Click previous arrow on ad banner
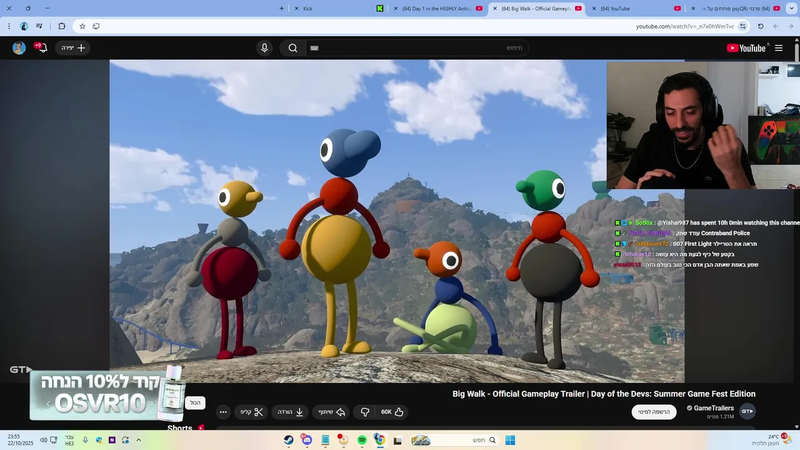800x450 pixels. point(48,404)
